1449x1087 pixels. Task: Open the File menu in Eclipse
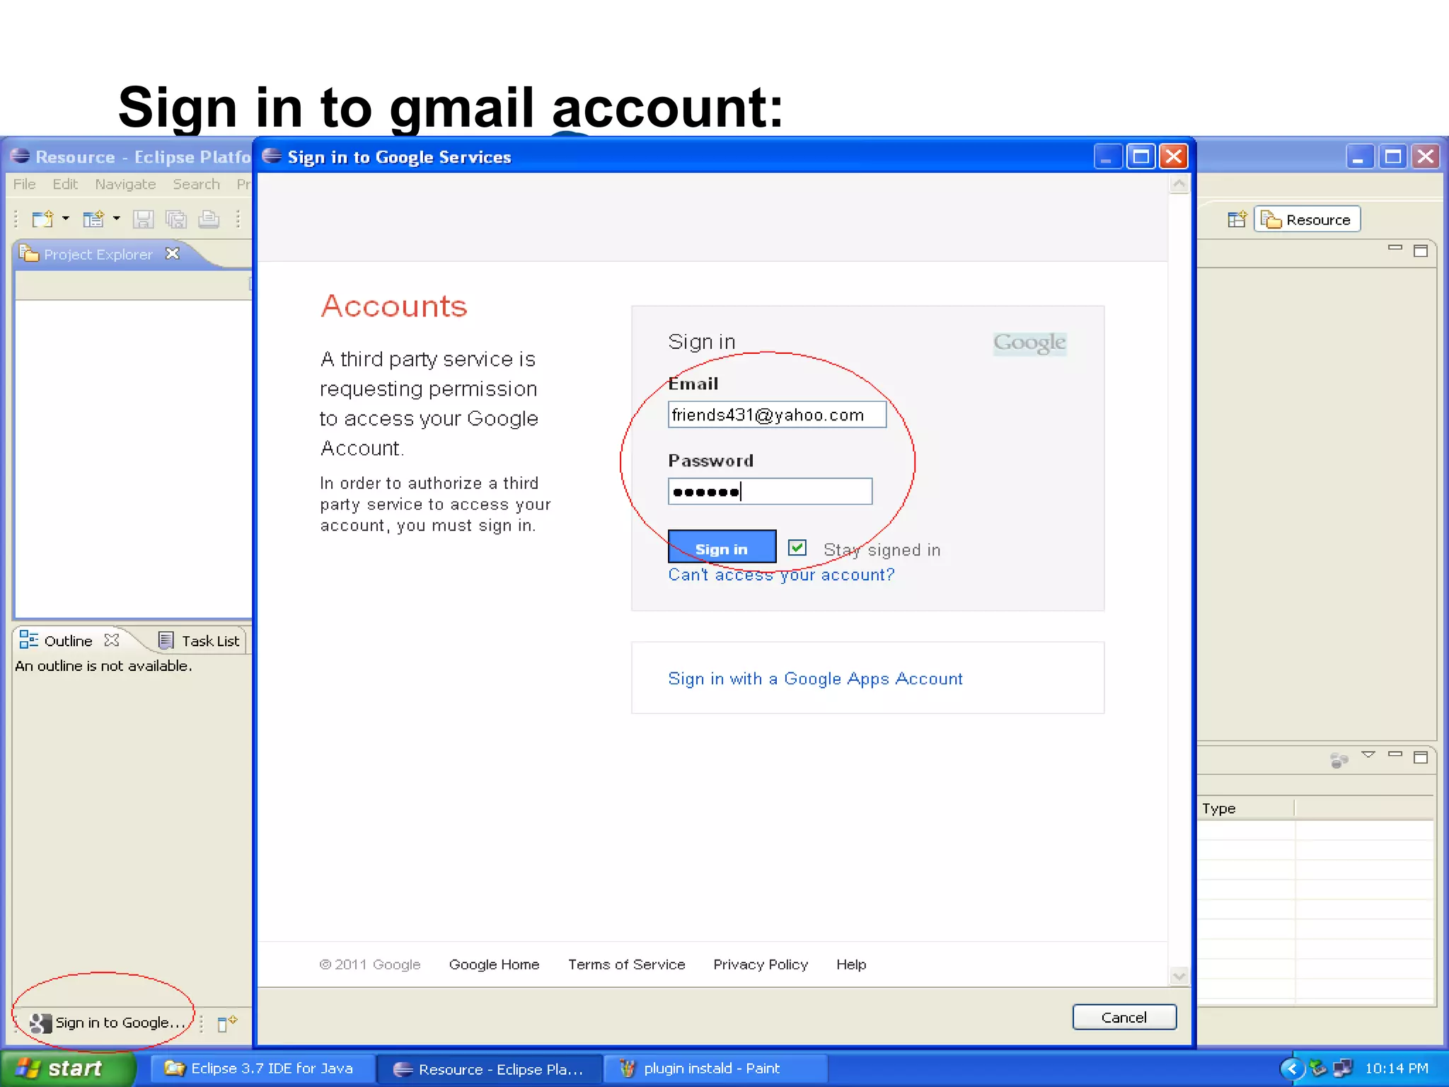pos(24,184)
